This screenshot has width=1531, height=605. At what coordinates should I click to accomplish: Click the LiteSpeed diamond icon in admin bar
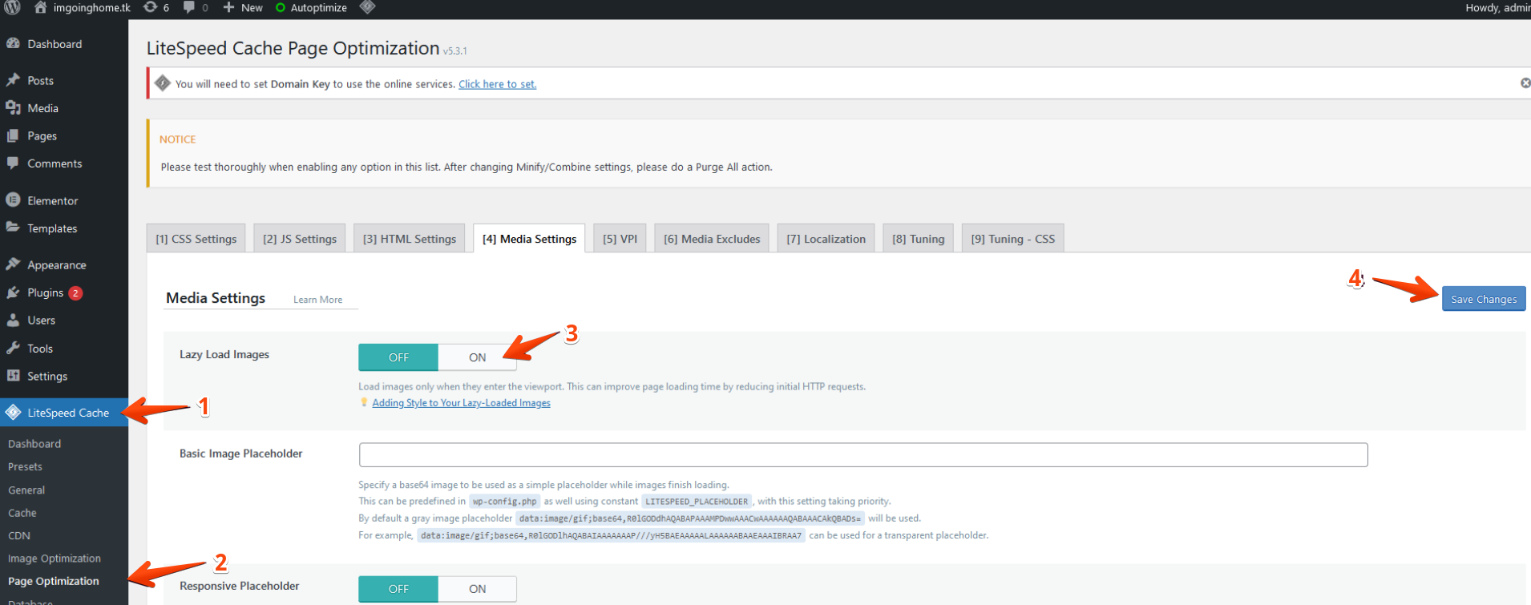coord(367,7)
